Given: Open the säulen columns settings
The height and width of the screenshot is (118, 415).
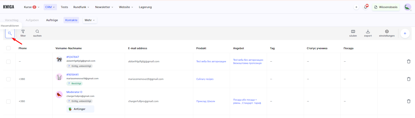Looking at the screenshot, I should click(353, 32).
